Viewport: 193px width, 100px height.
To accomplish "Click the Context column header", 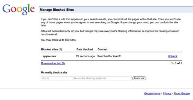I will pyautogui.click(x=102, y=49).
